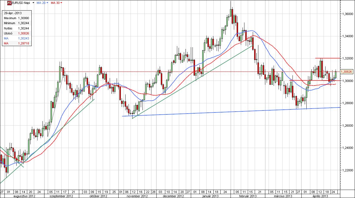Viewport: 355px width, 198px height.
Task: Click the blue MA 1,30243 value row
Action: point(16,38)
